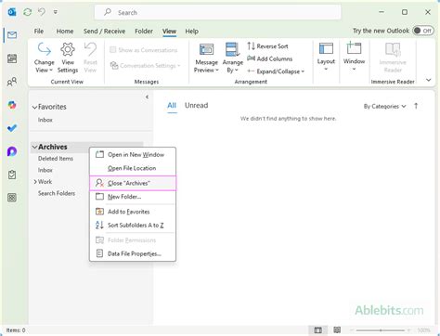
Task: Open the Message Preview menu
Action: 206,58
